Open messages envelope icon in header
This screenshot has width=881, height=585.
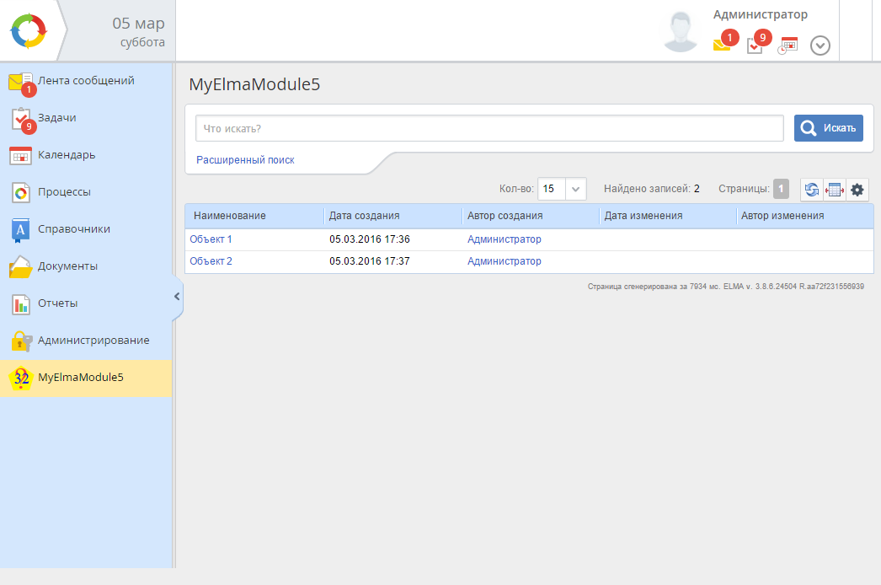click(722, 46)
